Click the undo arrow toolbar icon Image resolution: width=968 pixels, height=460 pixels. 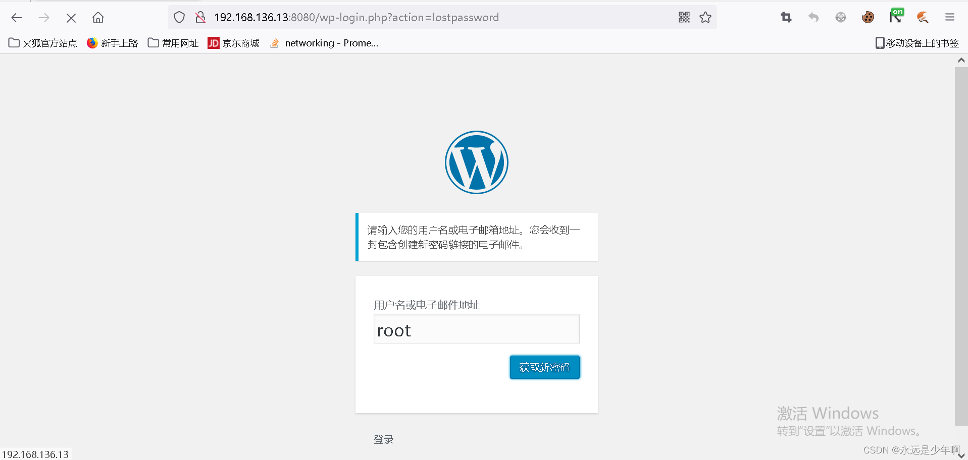pyautogui.click(x=813, y=18)
